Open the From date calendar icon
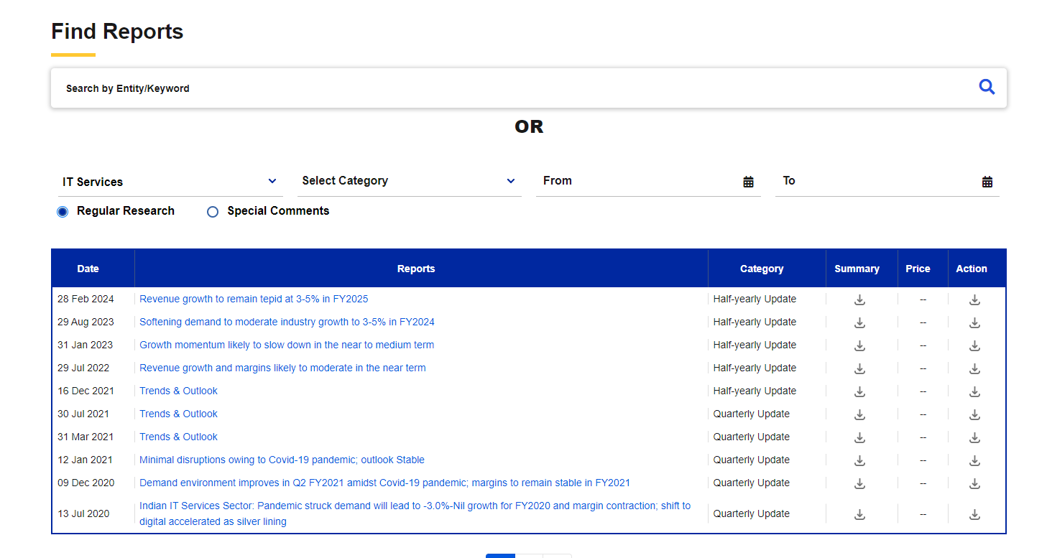The image size is (1047, 558). tap(748, 182)
